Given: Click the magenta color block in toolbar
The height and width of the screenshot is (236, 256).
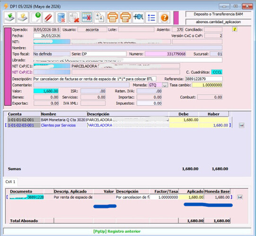Looking at the screenshot, I should click(176, 17).
